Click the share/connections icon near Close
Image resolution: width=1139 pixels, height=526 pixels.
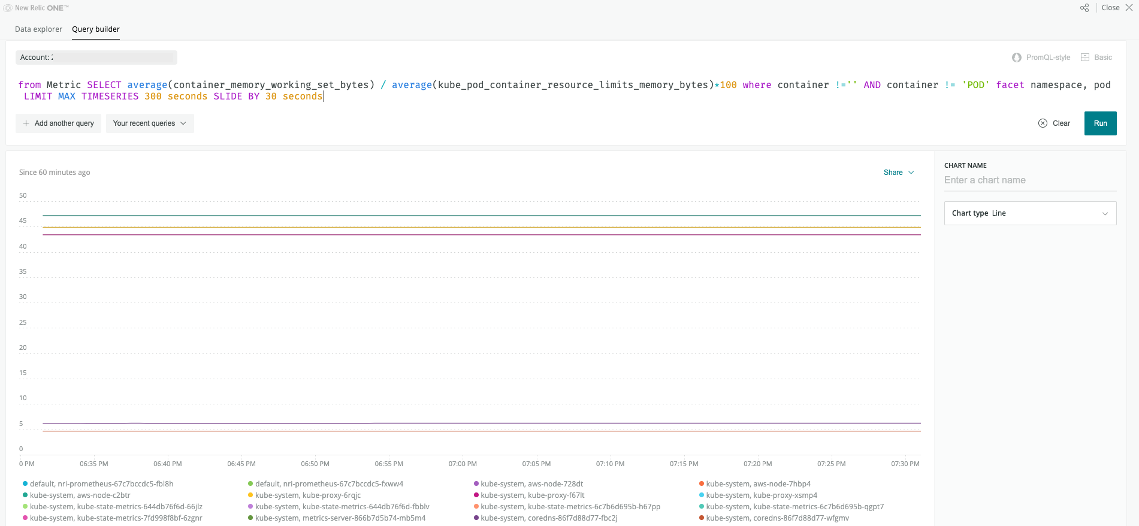click(1084, 8)
